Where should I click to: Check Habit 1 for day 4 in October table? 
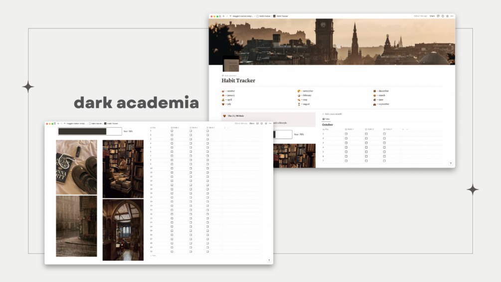[346, 147]
